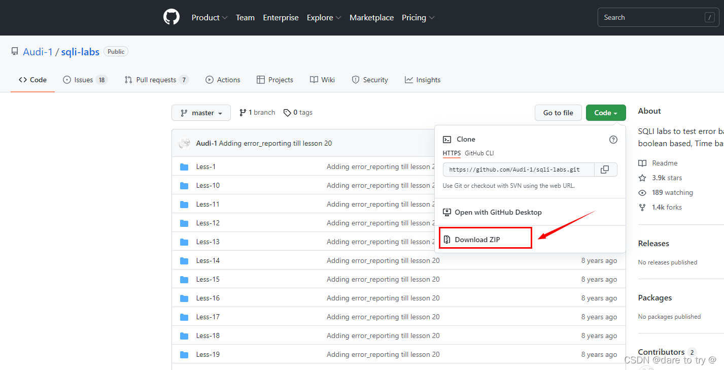Image resolution: width=724 pixels, height=370 pixels.
Task: Select the folder icon for Less-11
Action: pyautogui.click(x=184, y=205)
